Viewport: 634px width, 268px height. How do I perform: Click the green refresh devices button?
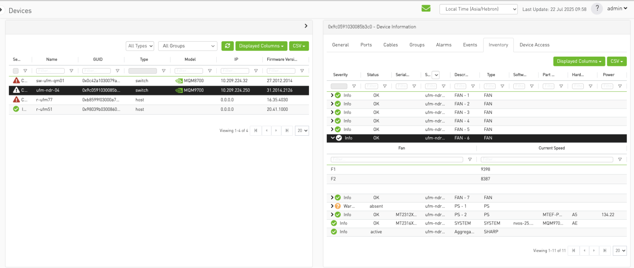(227, 46)
